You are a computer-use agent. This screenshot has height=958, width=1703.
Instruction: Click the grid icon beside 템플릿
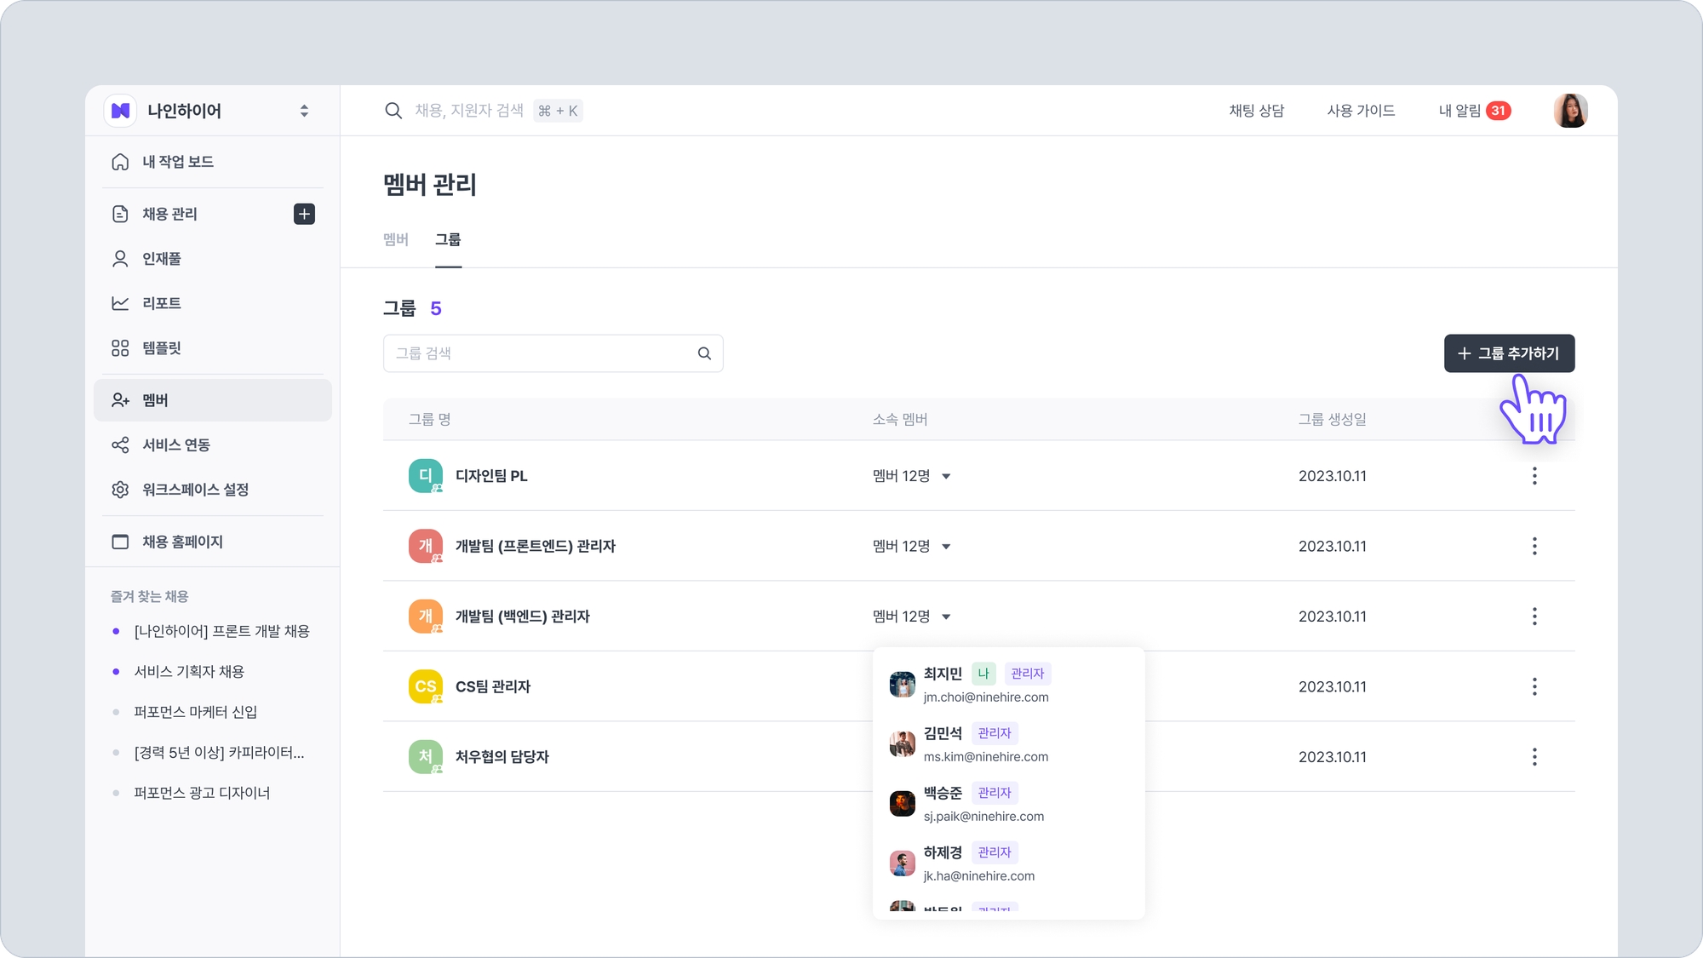pyautogui.click(x=120, y=348)
